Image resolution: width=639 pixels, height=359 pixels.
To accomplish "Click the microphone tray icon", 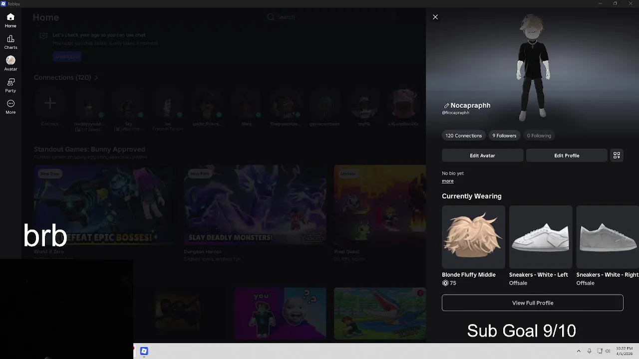I will (x=589, y=351).
